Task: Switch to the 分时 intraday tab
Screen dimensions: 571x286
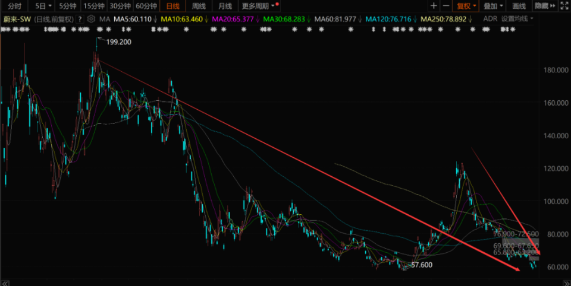Action: (x=14, y=6)
